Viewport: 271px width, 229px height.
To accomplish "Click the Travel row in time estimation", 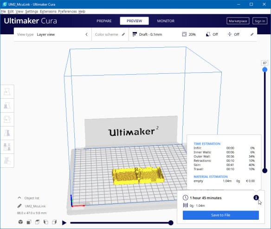I will (224, 169).
